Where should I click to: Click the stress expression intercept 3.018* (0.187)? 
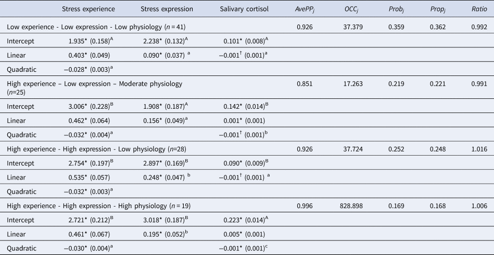pyautogui.click(x=166, y=216)
